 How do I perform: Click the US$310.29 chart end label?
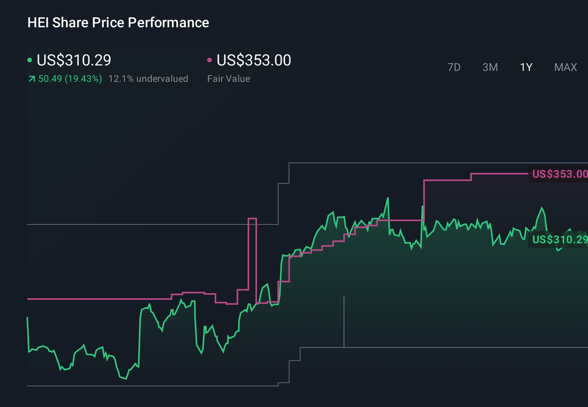559,239
